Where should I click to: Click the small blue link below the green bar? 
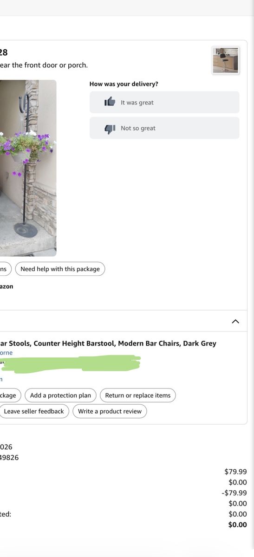click(1, 379)
